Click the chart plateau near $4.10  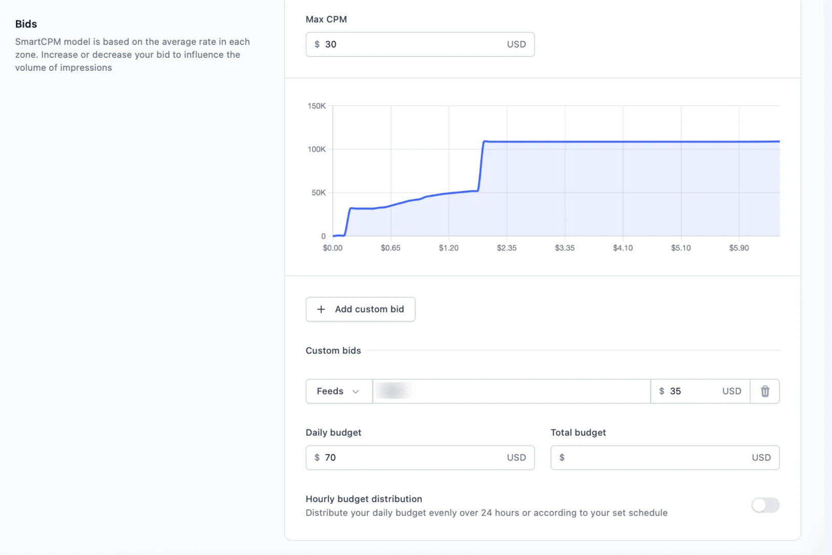623,142
